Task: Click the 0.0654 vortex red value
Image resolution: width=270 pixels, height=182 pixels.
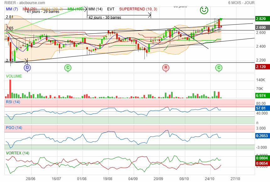Action: click(262, 163)
